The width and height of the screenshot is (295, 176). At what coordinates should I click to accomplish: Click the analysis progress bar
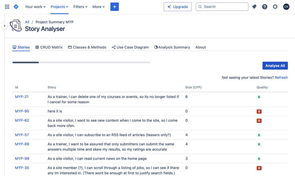coord(81,62)
